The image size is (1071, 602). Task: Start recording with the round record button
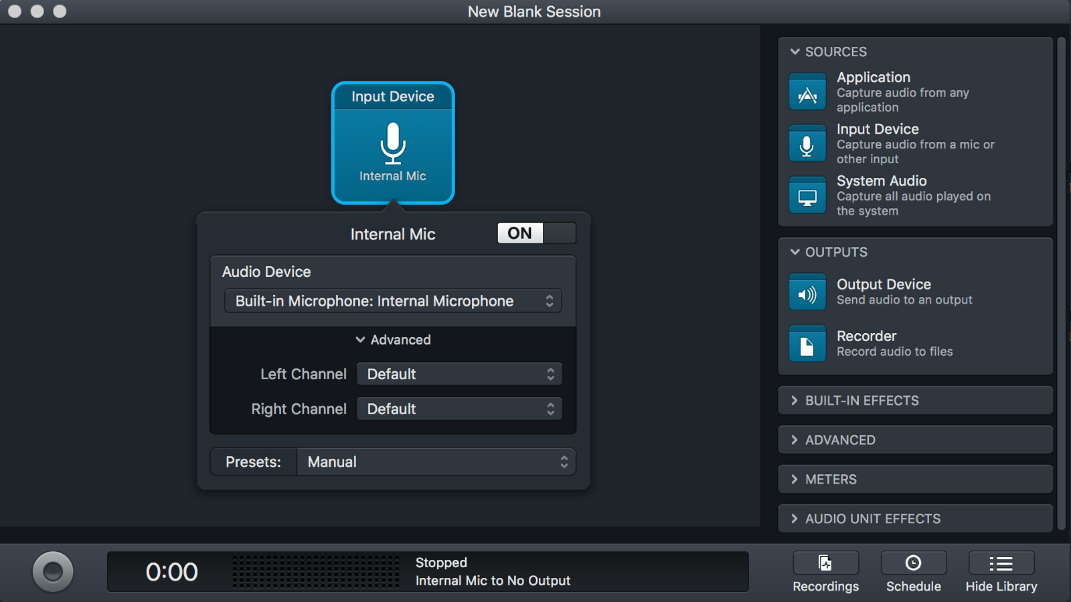(x=53, y=572)
